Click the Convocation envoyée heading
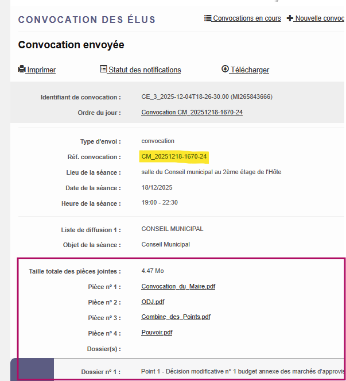The height and width of the screenshot is (381, 346). (71, 45)
